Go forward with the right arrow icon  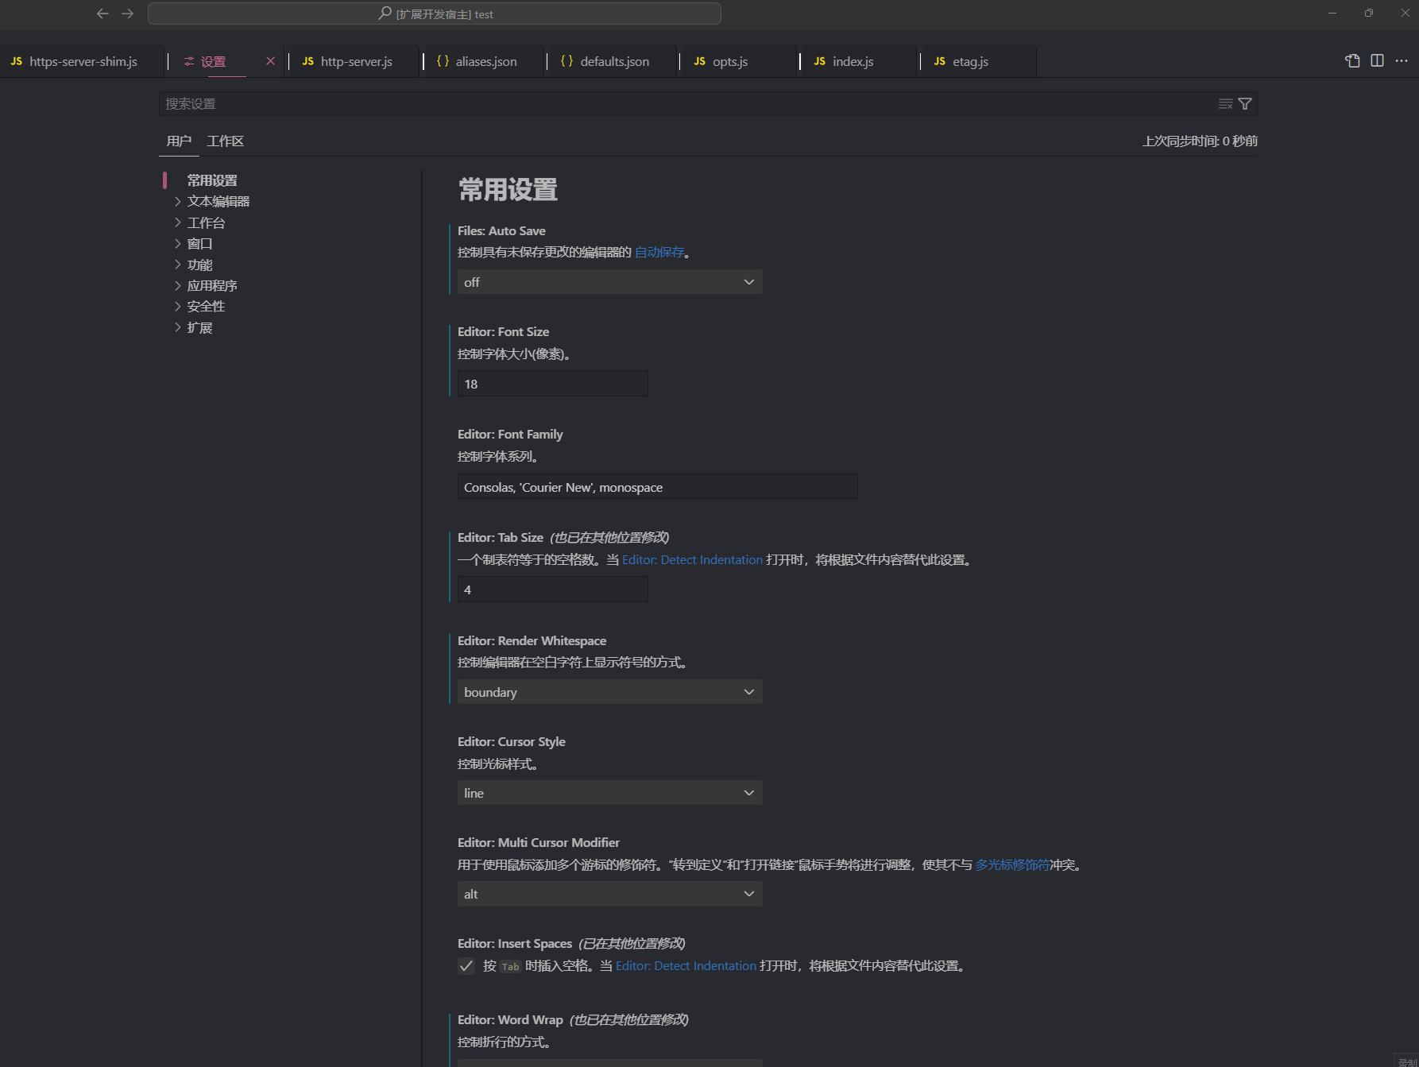[x=127, y=14]
